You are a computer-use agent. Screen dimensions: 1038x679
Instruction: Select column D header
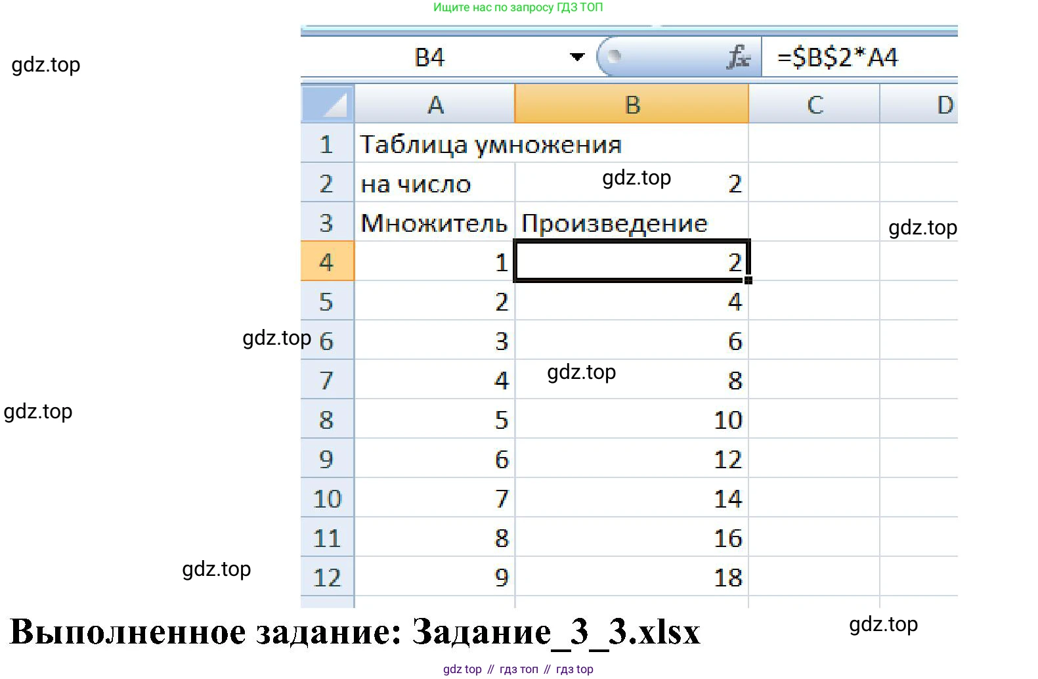tap(932, 104)
